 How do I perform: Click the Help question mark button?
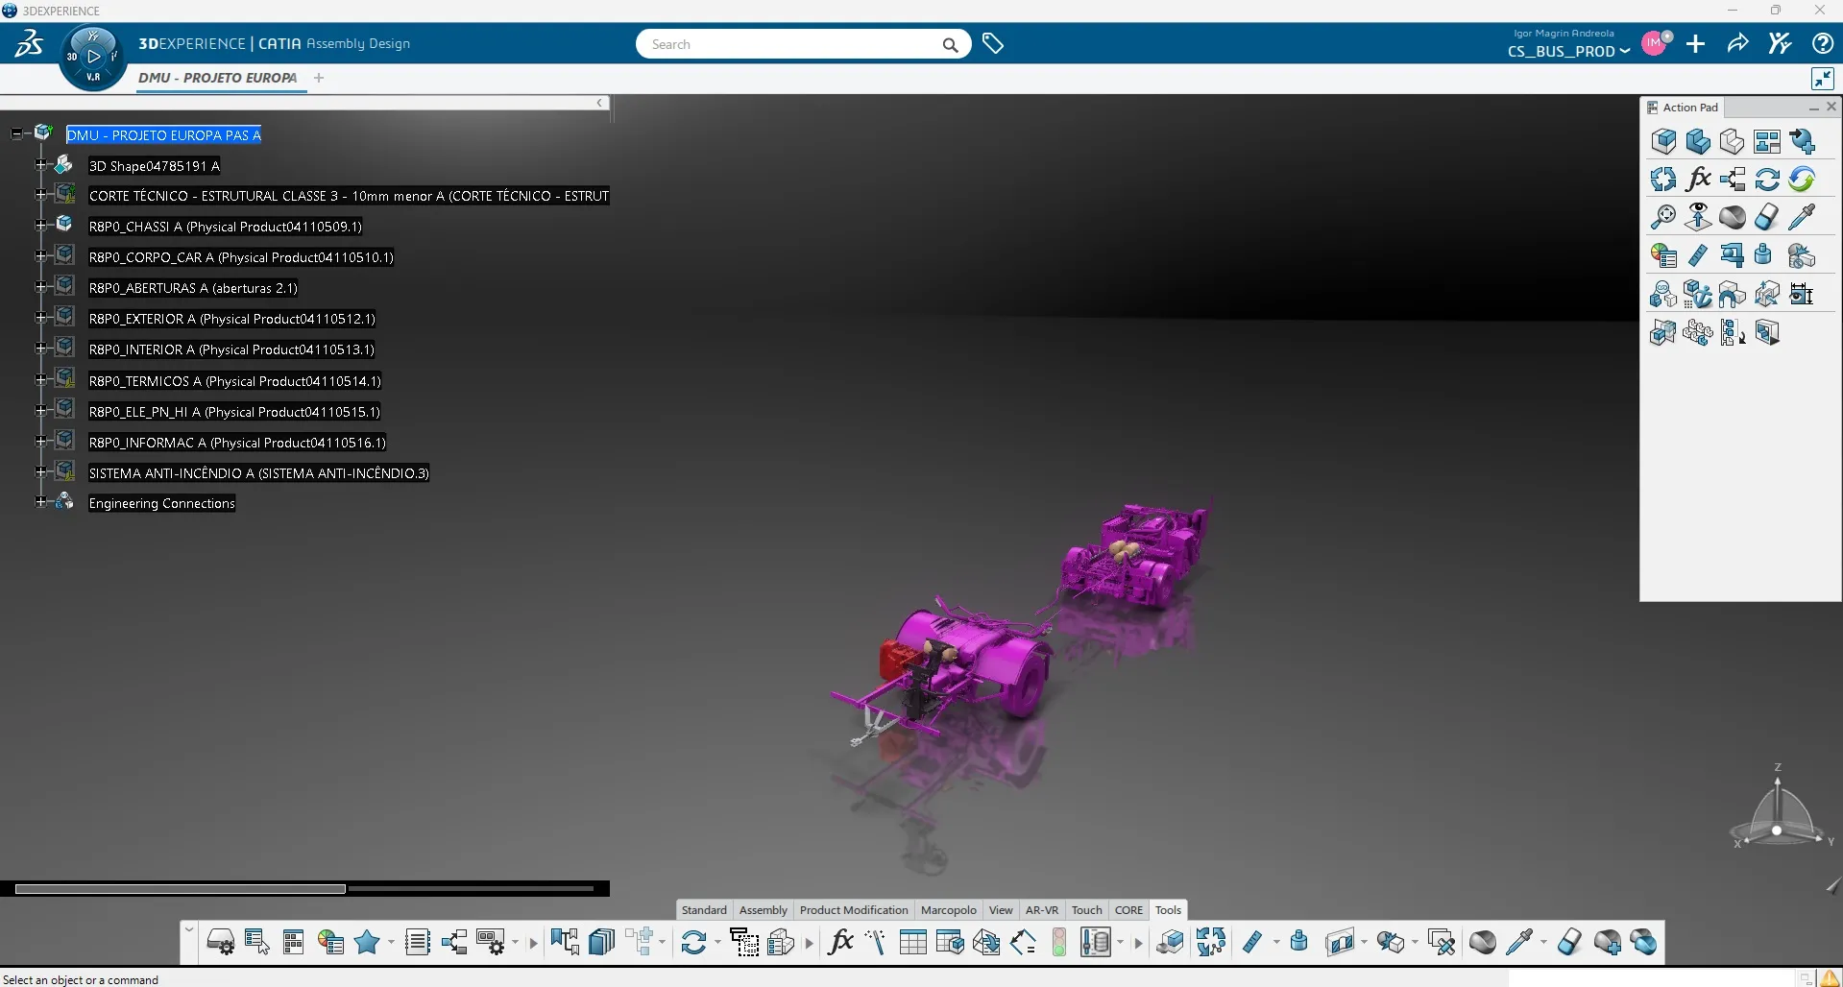1821,43
